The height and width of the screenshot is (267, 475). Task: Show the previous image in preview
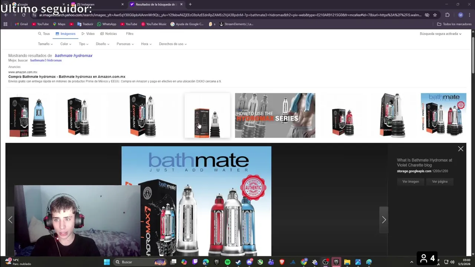coord(10,220)
